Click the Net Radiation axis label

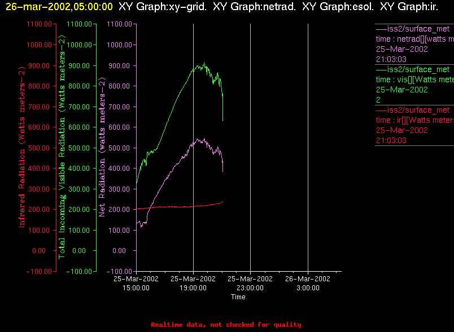coord(102,147)
